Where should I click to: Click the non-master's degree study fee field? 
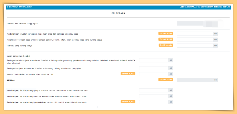(x=153, y=60)
